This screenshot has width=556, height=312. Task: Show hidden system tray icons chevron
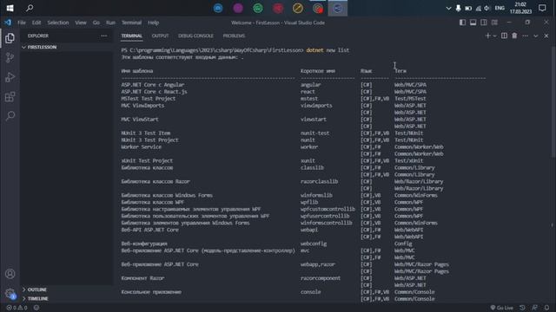448,8
